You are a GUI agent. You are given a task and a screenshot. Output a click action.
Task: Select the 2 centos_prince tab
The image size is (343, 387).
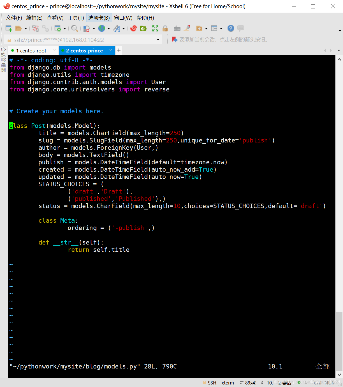[x=84, y=51]
